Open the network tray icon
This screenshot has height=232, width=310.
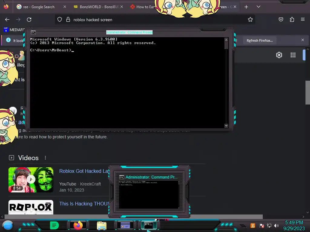269,225
